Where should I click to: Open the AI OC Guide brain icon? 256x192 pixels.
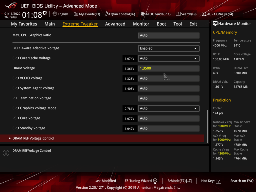[143, 14]
